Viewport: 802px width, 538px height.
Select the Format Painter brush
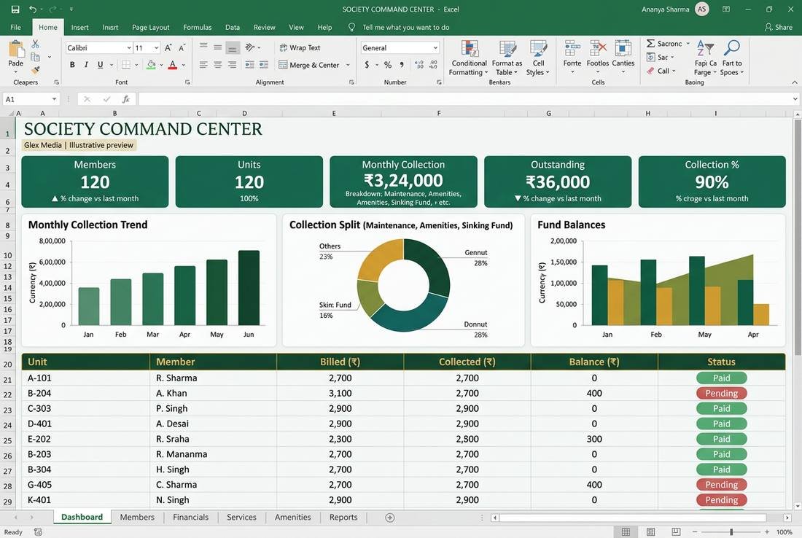35,69
